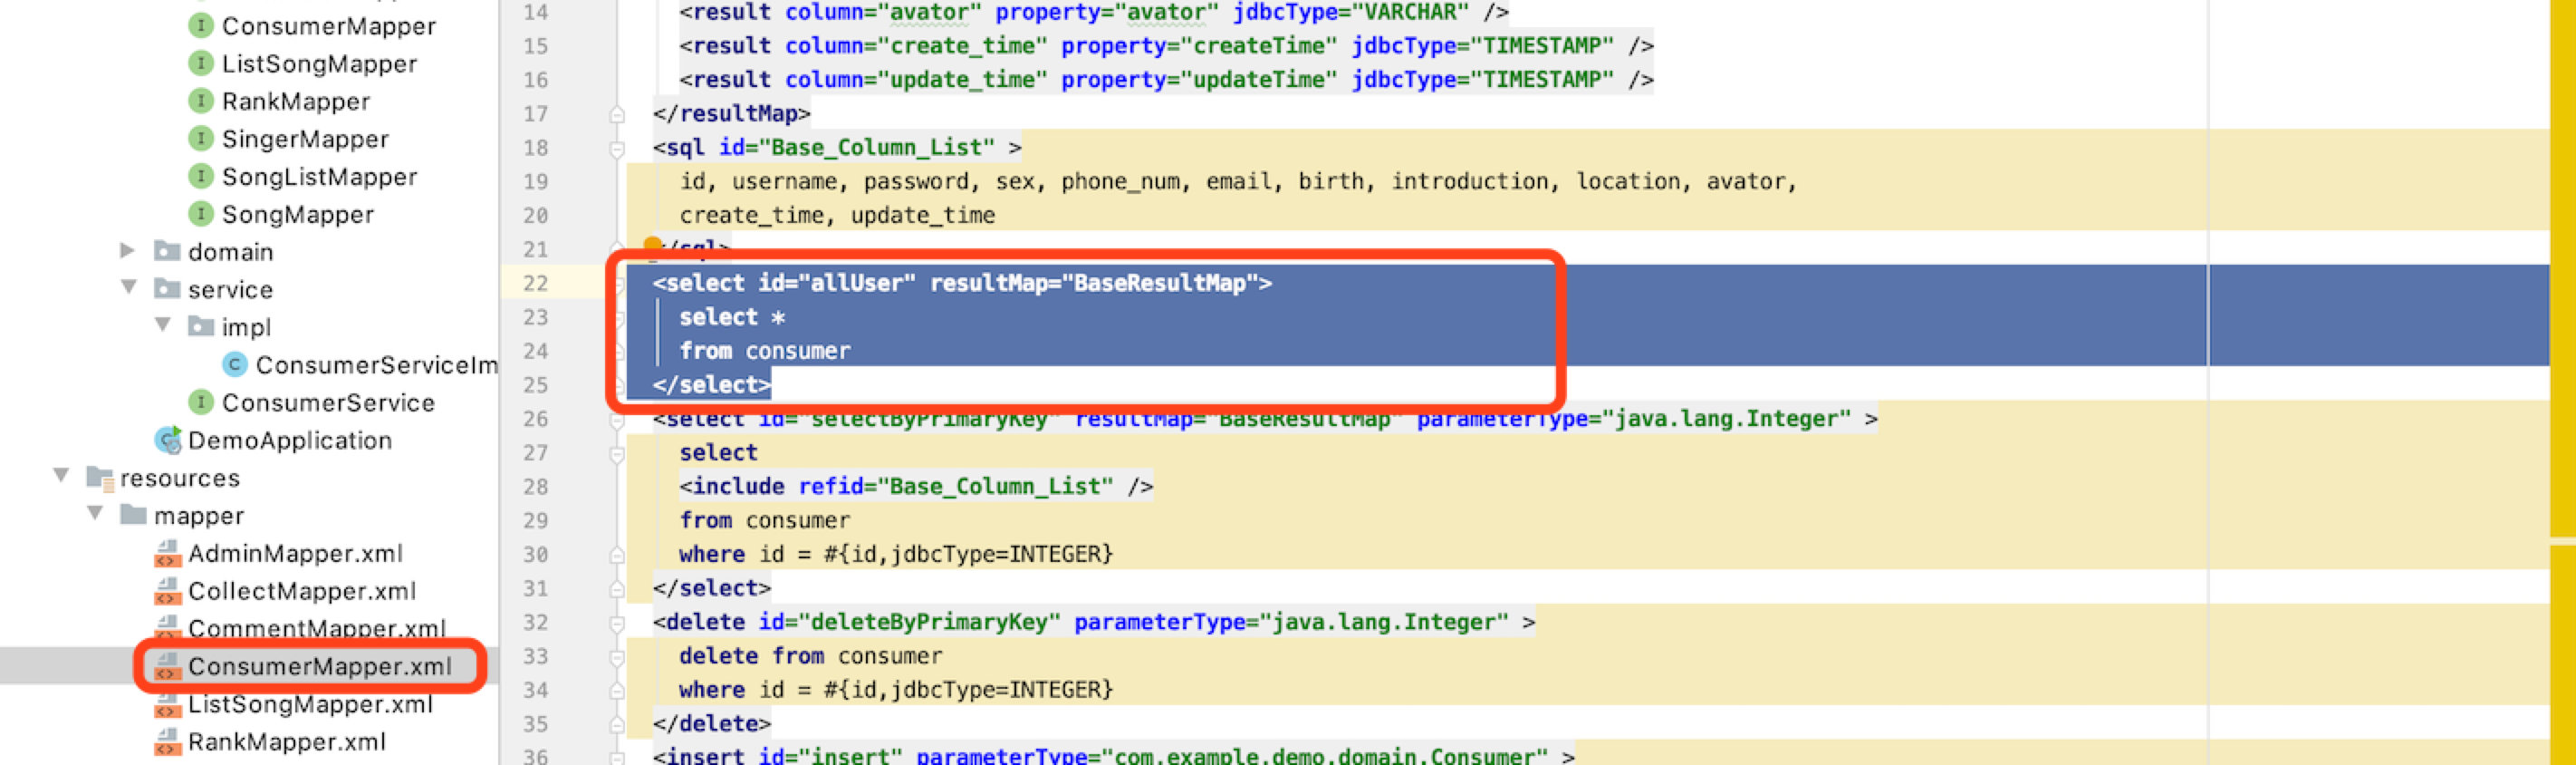Click the SongMapper interface icon

201,213
